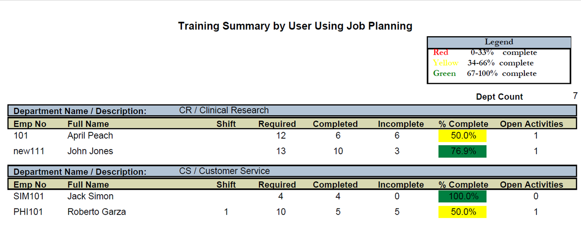
Task: Click the Dept Count label
Action: [x=499, y=97]
